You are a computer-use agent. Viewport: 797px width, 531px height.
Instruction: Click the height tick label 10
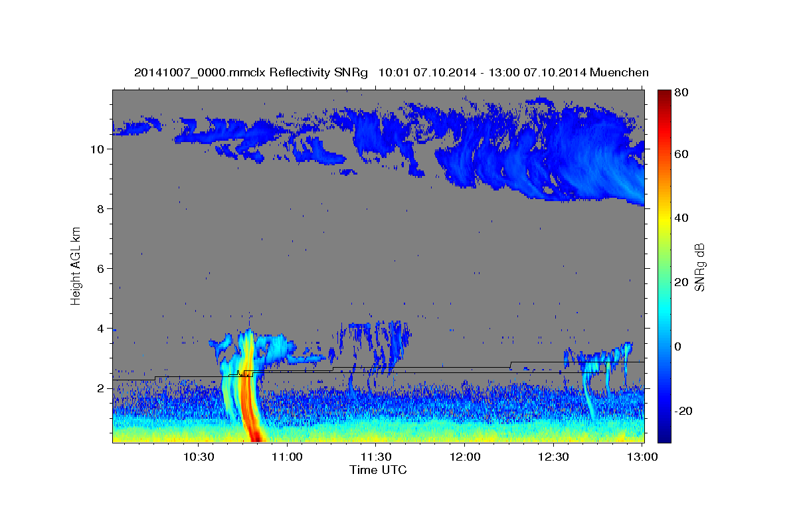pyautogui.click(x=96, y=149)
